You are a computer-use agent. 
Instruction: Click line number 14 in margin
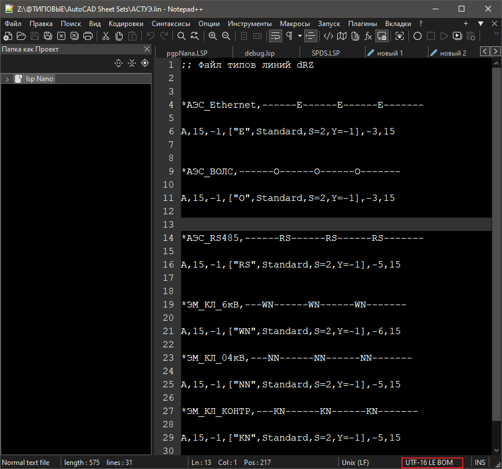coord(168,238)
